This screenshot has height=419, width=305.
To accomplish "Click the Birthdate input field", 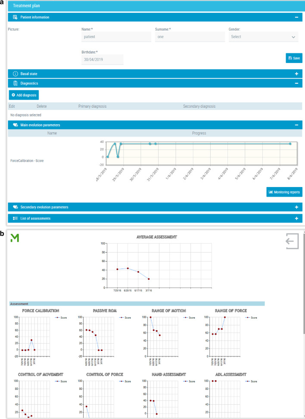I will (x=102, y=59).
